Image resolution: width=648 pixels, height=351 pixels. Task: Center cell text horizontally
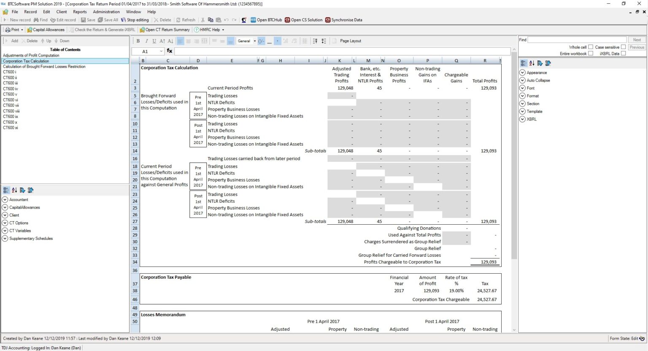tap(189, 41)
